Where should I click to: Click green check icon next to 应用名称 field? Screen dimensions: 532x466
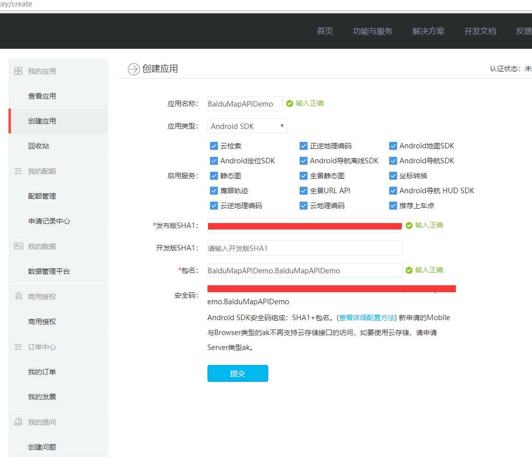pos(290,104)
